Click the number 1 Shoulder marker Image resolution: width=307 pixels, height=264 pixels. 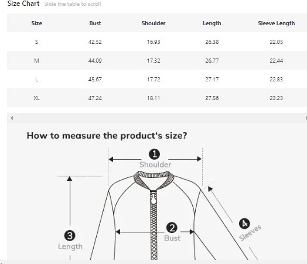154,154
